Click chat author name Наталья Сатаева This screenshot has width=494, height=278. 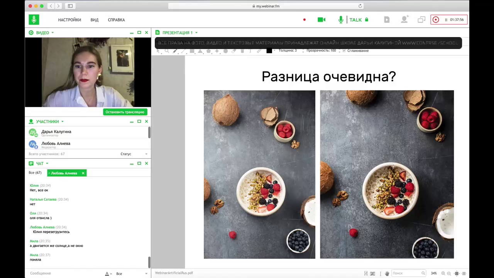(43, 199)
